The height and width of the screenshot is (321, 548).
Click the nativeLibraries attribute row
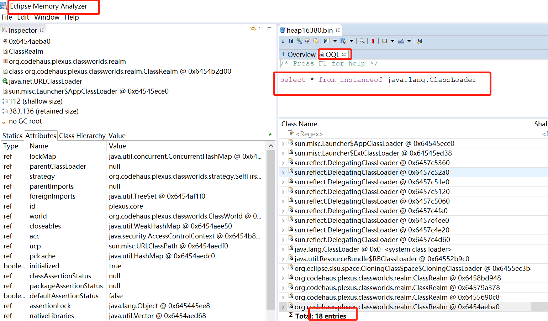pyautogui.click(x=133, y=316)
